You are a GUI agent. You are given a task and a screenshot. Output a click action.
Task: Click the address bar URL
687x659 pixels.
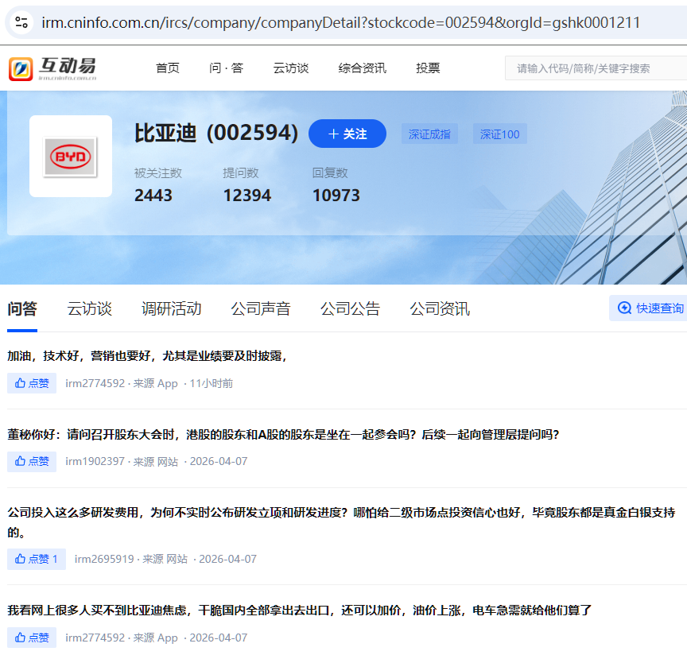(340, 22)
